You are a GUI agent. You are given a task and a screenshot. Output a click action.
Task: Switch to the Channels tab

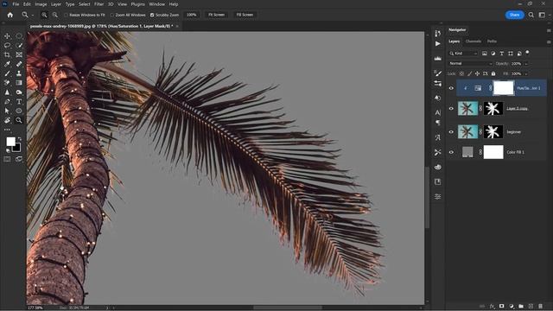[x=473, y=41]
